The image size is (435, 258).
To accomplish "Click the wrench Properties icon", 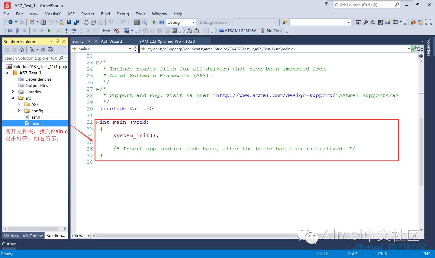I will point(366,22).
